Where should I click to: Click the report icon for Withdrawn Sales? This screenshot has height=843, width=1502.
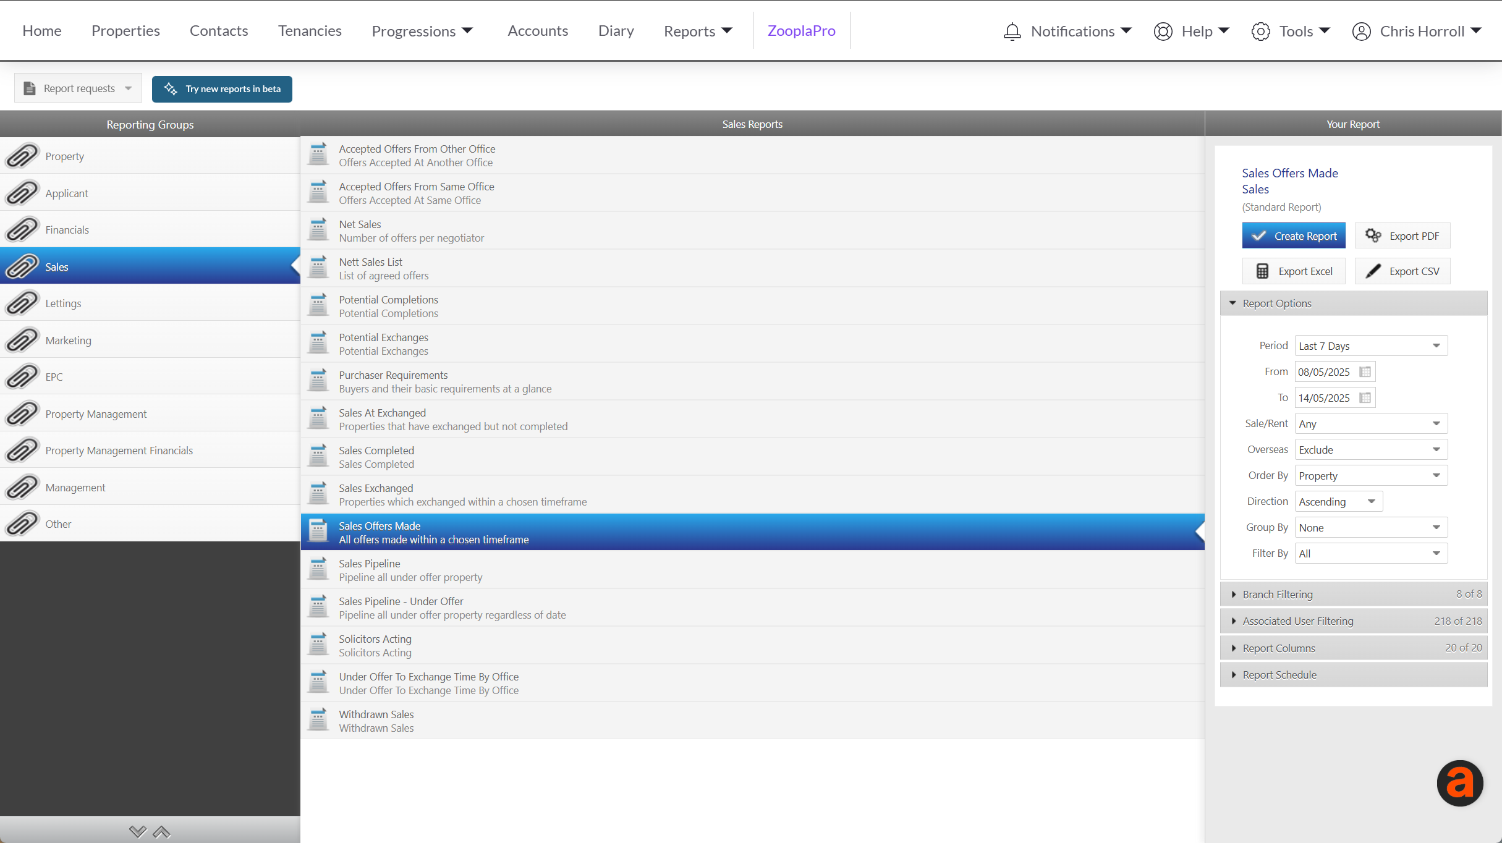318,720
